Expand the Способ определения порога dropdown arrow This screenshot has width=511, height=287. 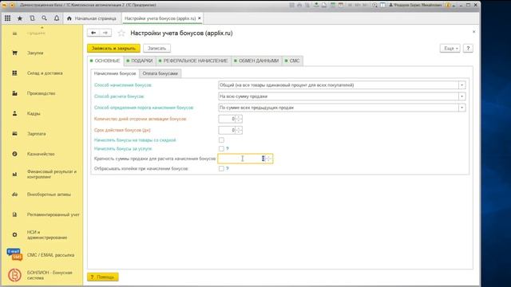[x=461, y=108]
